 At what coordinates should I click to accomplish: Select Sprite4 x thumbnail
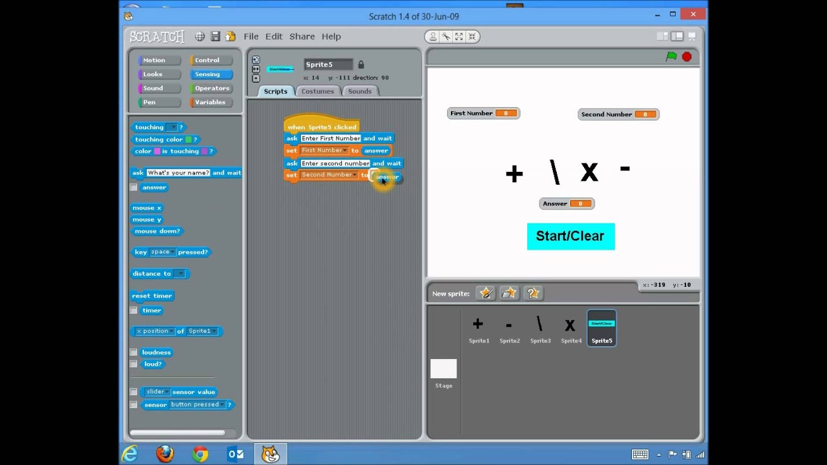tap(571, 329)
